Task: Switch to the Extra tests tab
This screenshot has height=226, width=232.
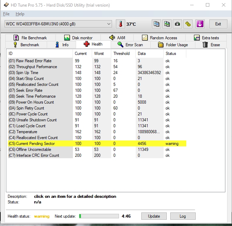Action: [x=206, y=38]
